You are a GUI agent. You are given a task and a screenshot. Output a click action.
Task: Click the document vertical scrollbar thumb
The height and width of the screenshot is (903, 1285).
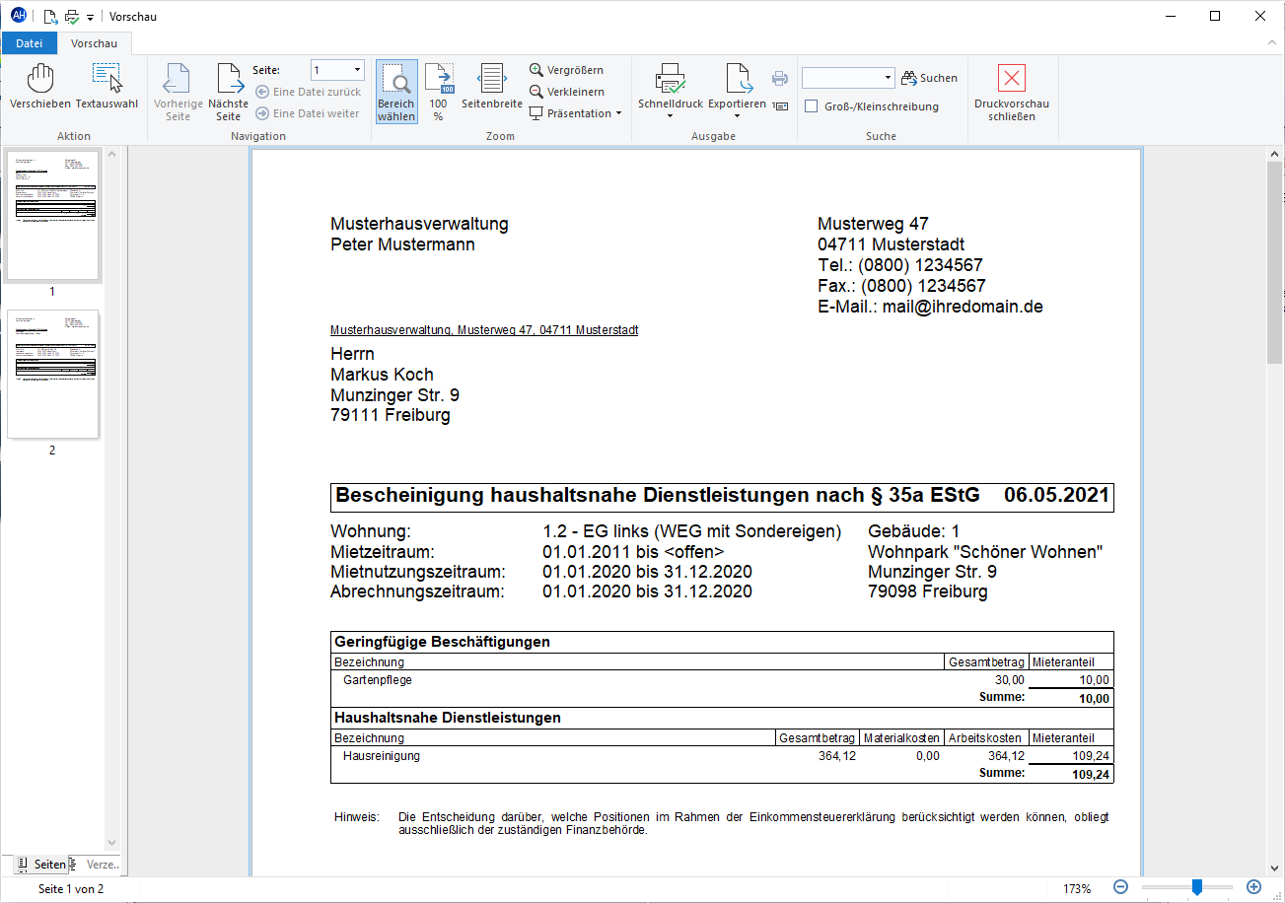click(1274, 262)
